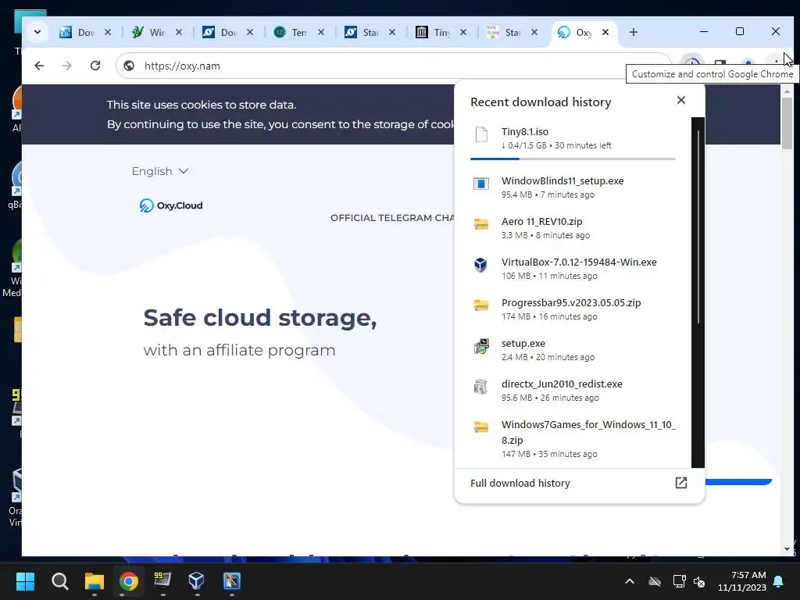Click the Safe cloud storage heading
Viewport: 800px width, 600px height.
[259, 318]
